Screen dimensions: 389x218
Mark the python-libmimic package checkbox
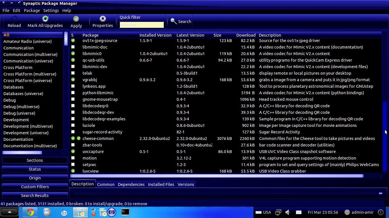[x=73, y=93]
